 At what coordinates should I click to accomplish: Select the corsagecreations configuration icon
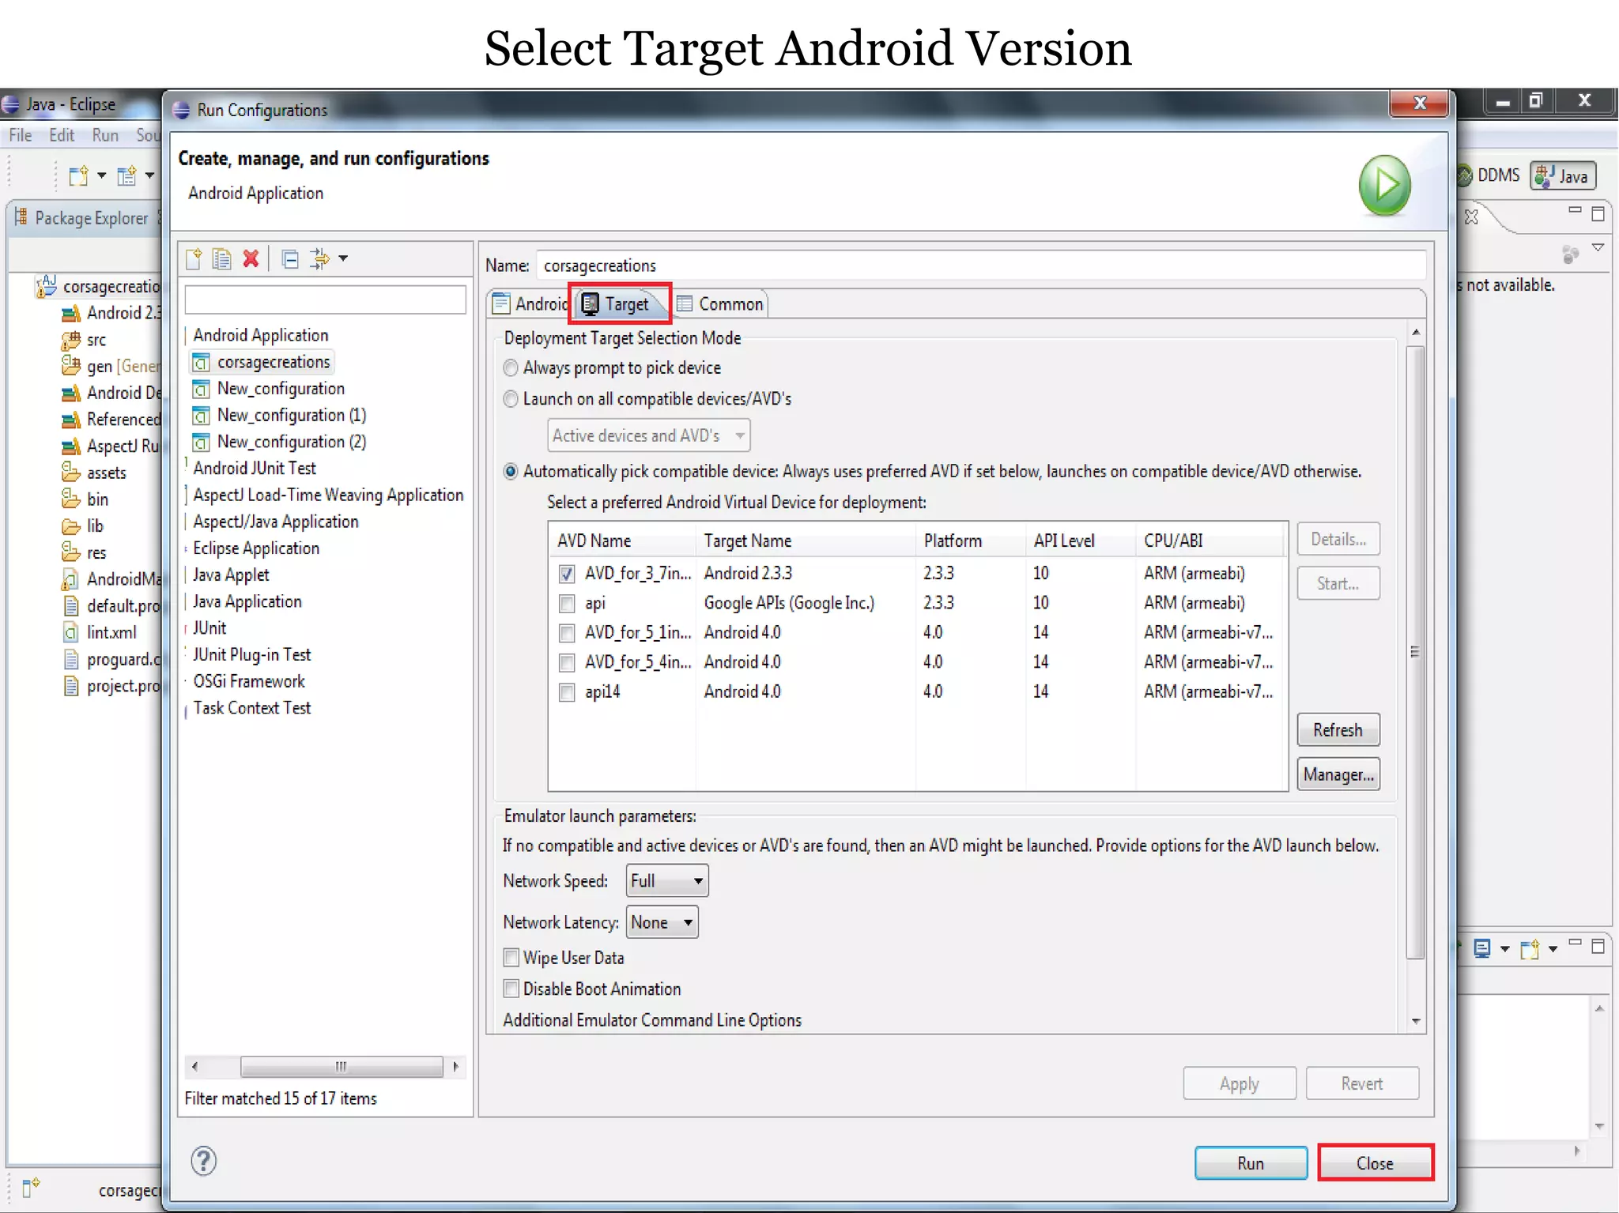click(202, 363)
